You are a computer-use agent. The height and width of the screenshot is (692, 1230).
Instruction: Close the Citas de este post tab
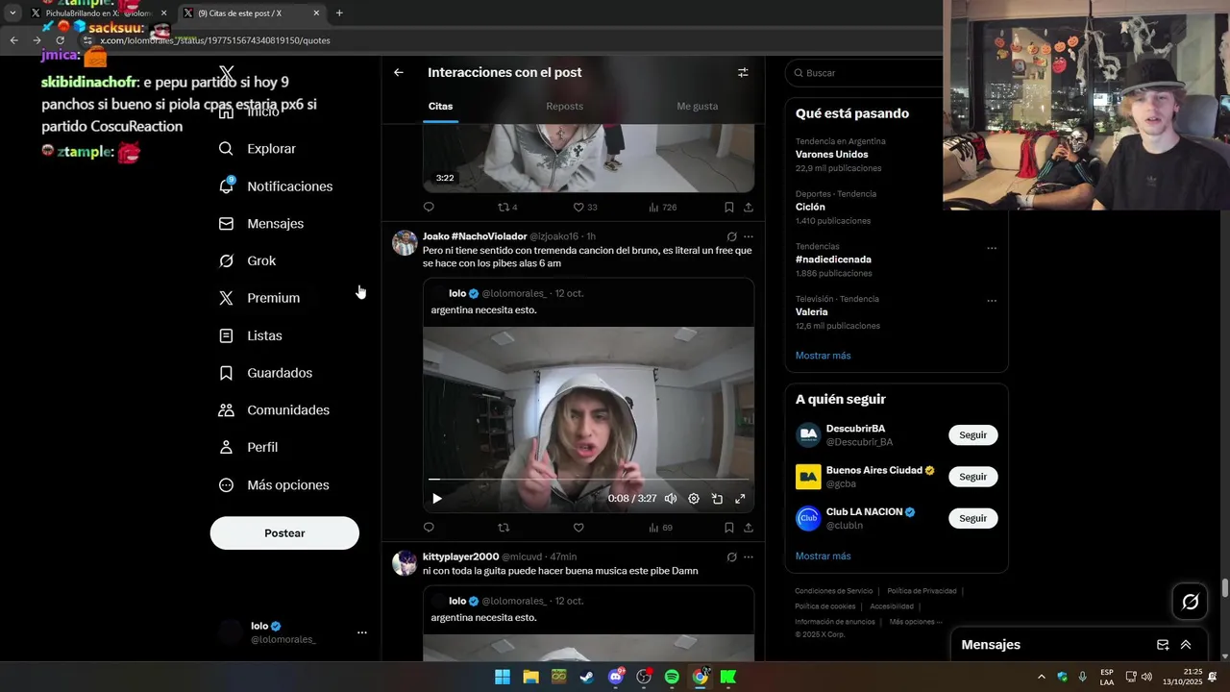(317, 13)
